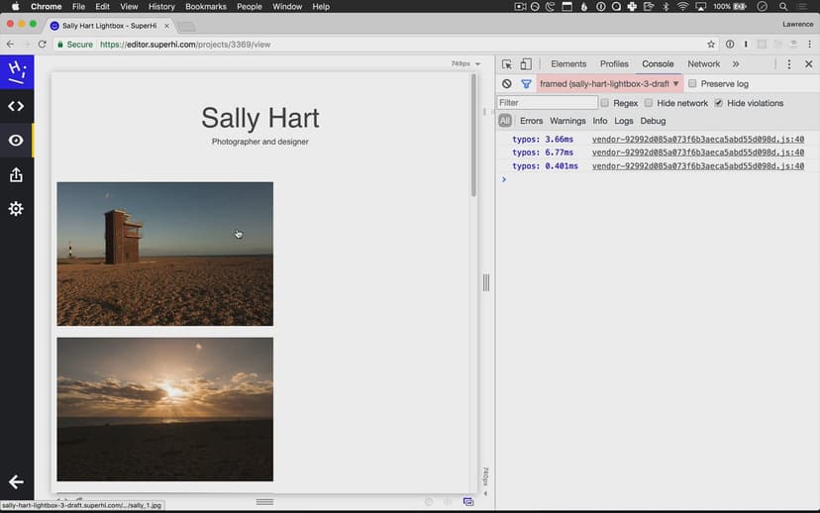Viewport: 820px width, 513px height.
Task: Click the share/export icon in sidebar
Action: point(16,175)
